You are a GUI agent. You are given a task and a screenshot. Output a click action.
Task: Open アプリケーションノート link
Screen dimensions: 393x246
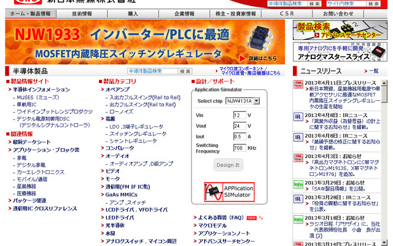(x=224, y=234)
